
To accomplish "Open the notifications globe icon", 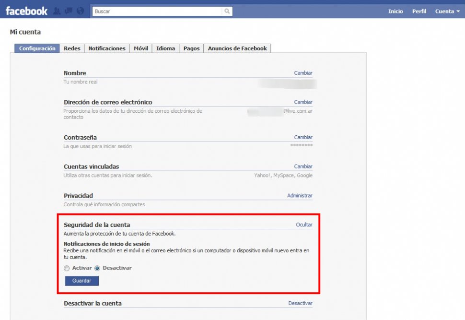I will (x=80, y=11).
